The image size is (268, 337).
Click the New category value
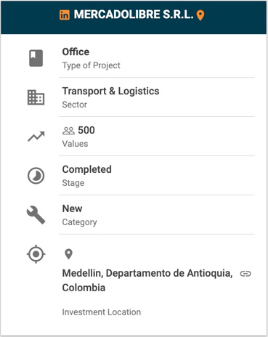pos(72,208)
